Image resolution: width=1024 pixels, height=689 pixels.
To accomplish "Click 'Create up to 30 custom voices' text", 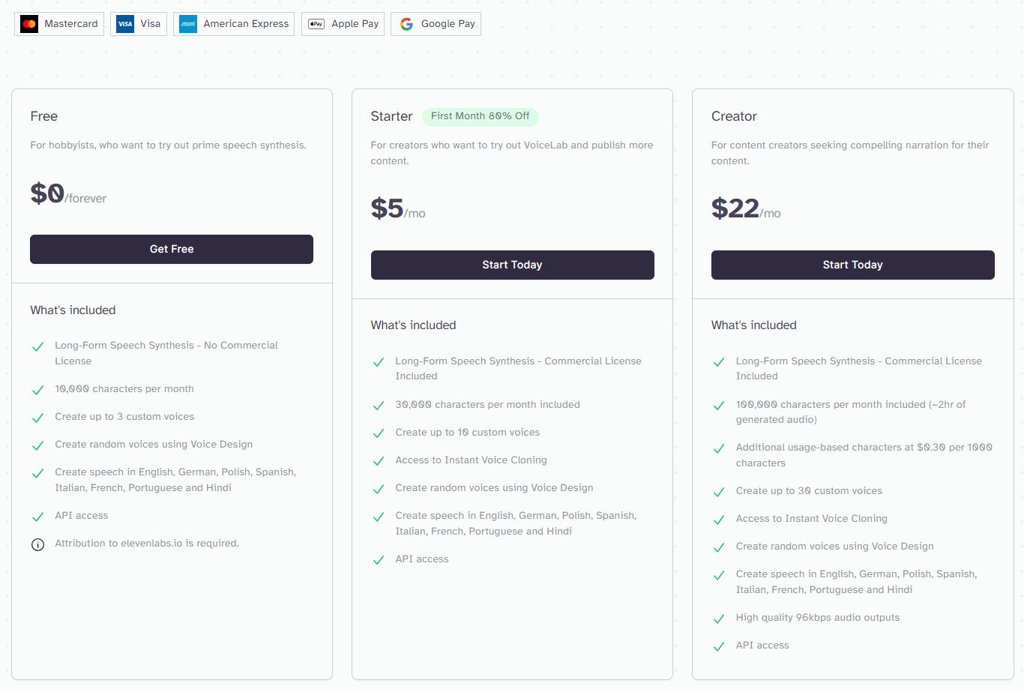I will pos(809,491).
